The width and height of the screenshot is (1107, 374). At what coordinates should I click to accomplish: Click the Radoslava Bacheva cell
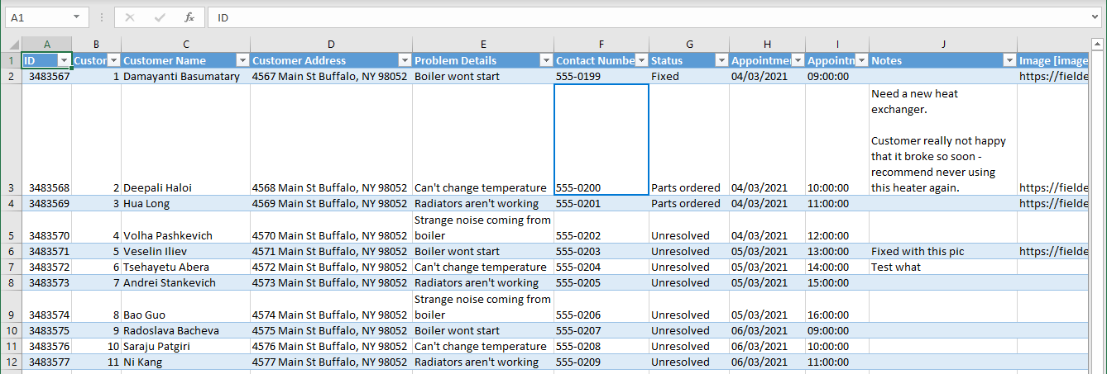185,330
